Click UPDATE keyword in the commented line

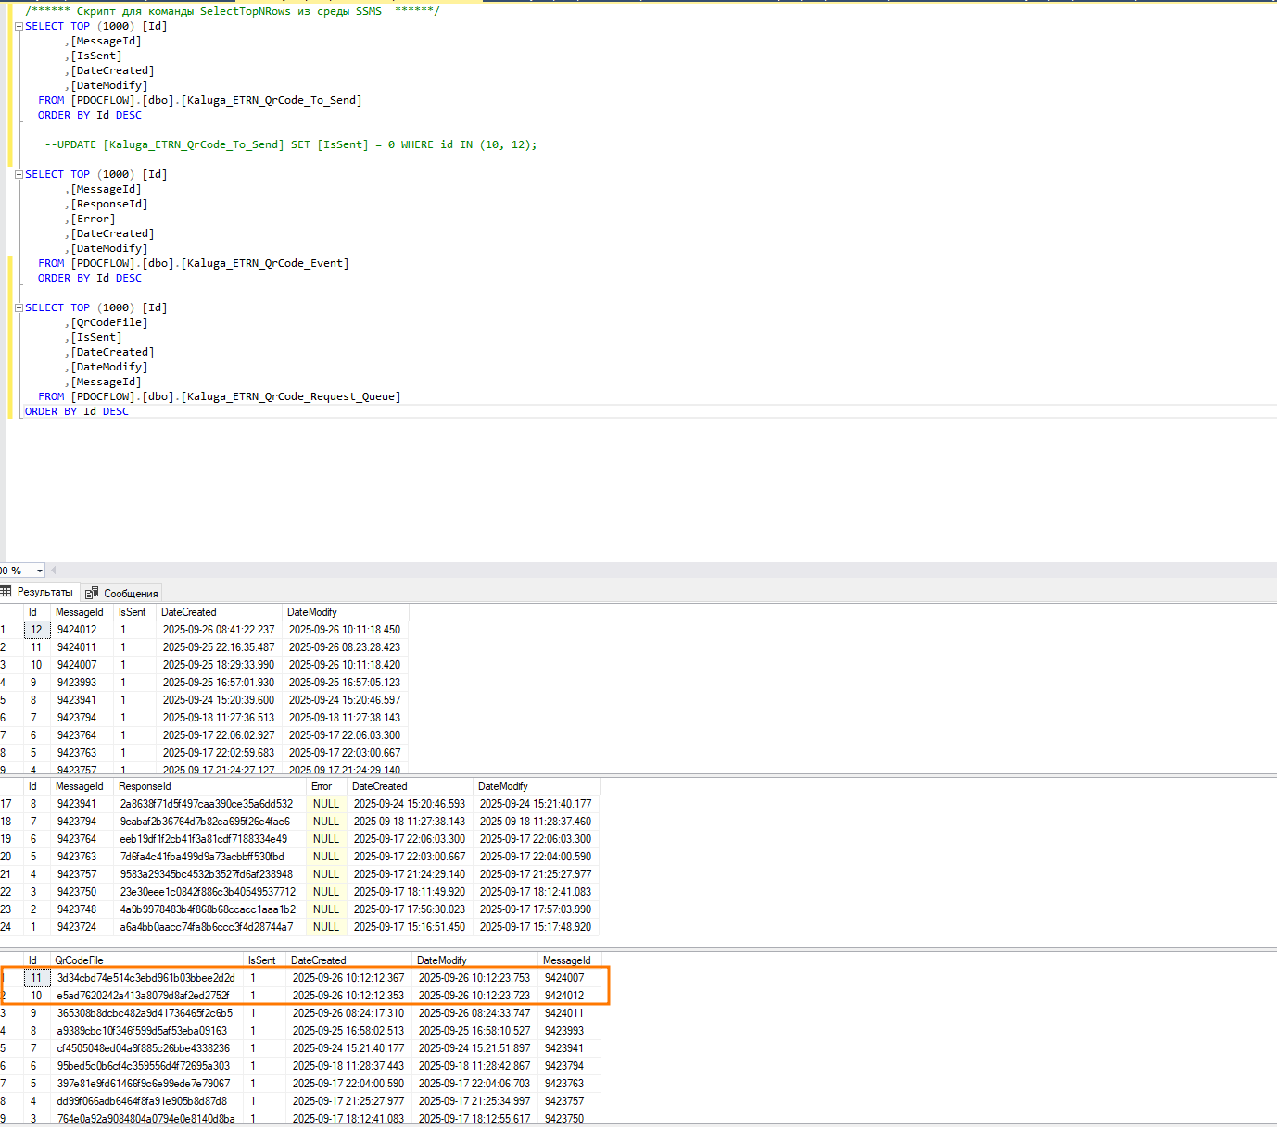pyautogui.click(x=77, y=144)
